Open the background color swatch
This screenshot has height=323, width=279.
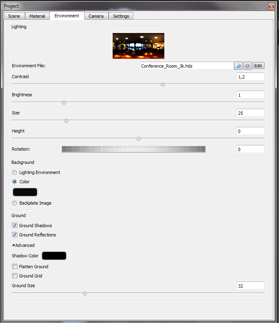click(25, 192)
